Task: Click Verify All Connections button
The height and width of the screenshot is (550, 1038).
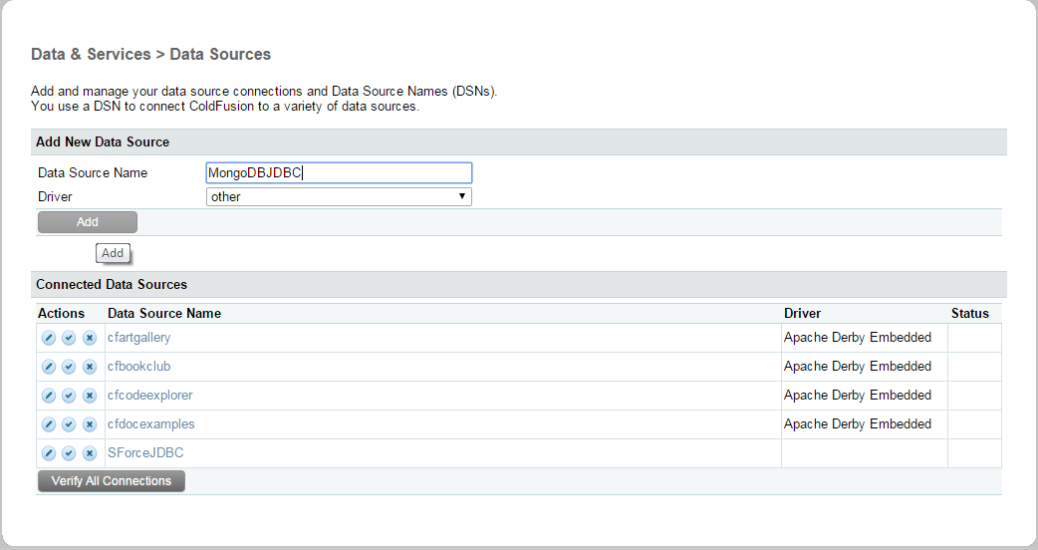Action: pos(112,481)
